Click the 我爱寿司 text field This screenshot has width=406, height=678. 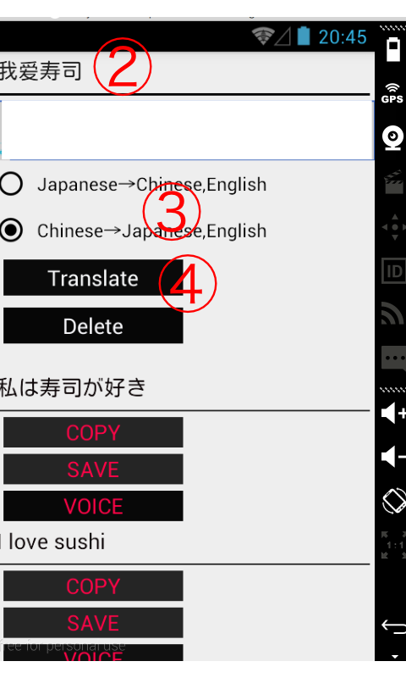(184, 72)
